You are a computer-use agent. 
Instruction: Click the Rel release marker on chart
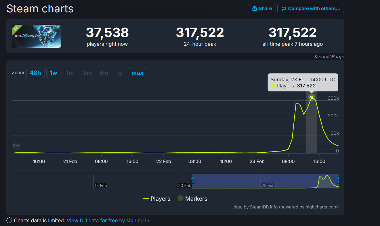[x=16, y=146]
